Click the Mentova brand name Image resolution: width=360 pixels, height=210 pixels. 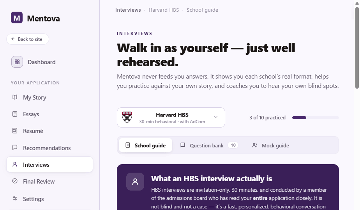tap(43, 18)
